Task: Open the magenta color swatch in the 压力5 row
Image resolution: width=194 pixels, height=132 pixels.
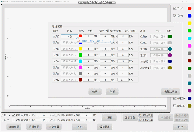Action: point(80,67)
